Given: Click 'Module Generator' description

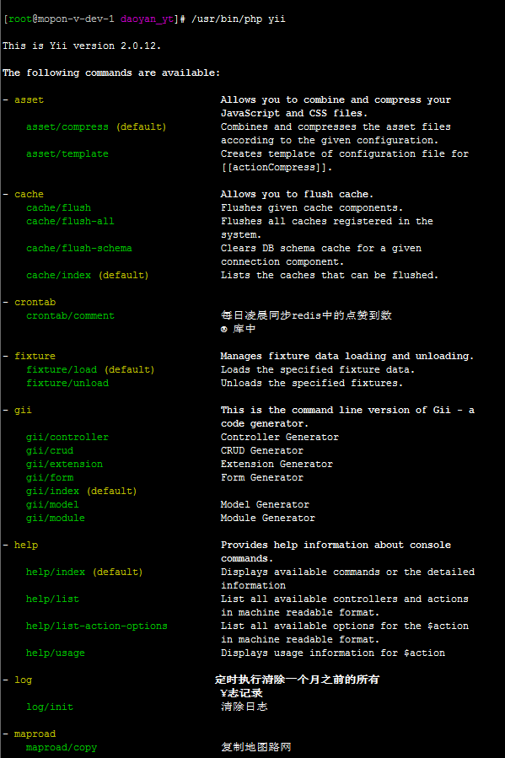Looking at the screenshot, I should tap(268, 519).
